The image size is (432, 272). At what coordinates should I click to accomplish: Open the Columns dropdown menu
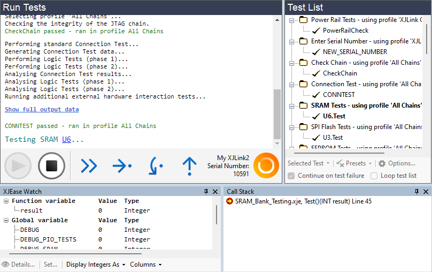[x=145, y=265]
